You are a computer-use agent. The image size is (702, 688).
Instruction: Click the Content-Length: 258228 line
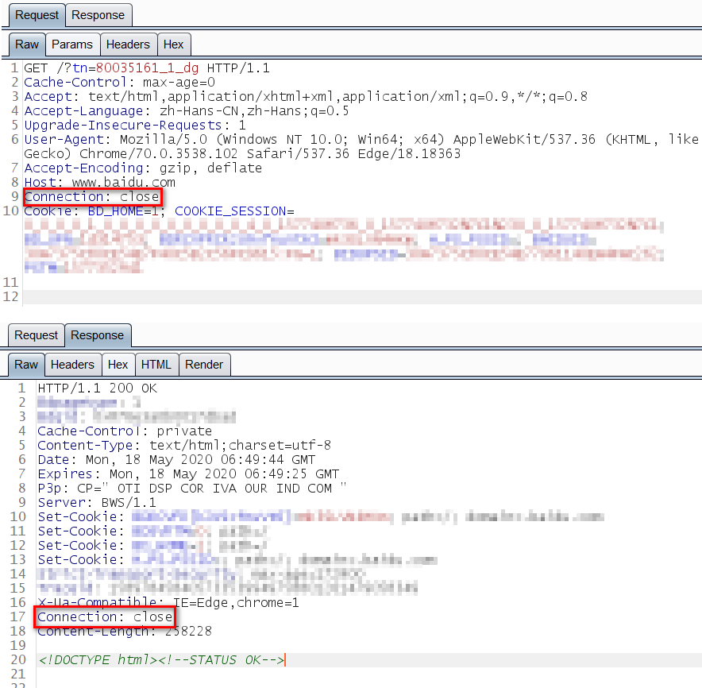point(125,632)
